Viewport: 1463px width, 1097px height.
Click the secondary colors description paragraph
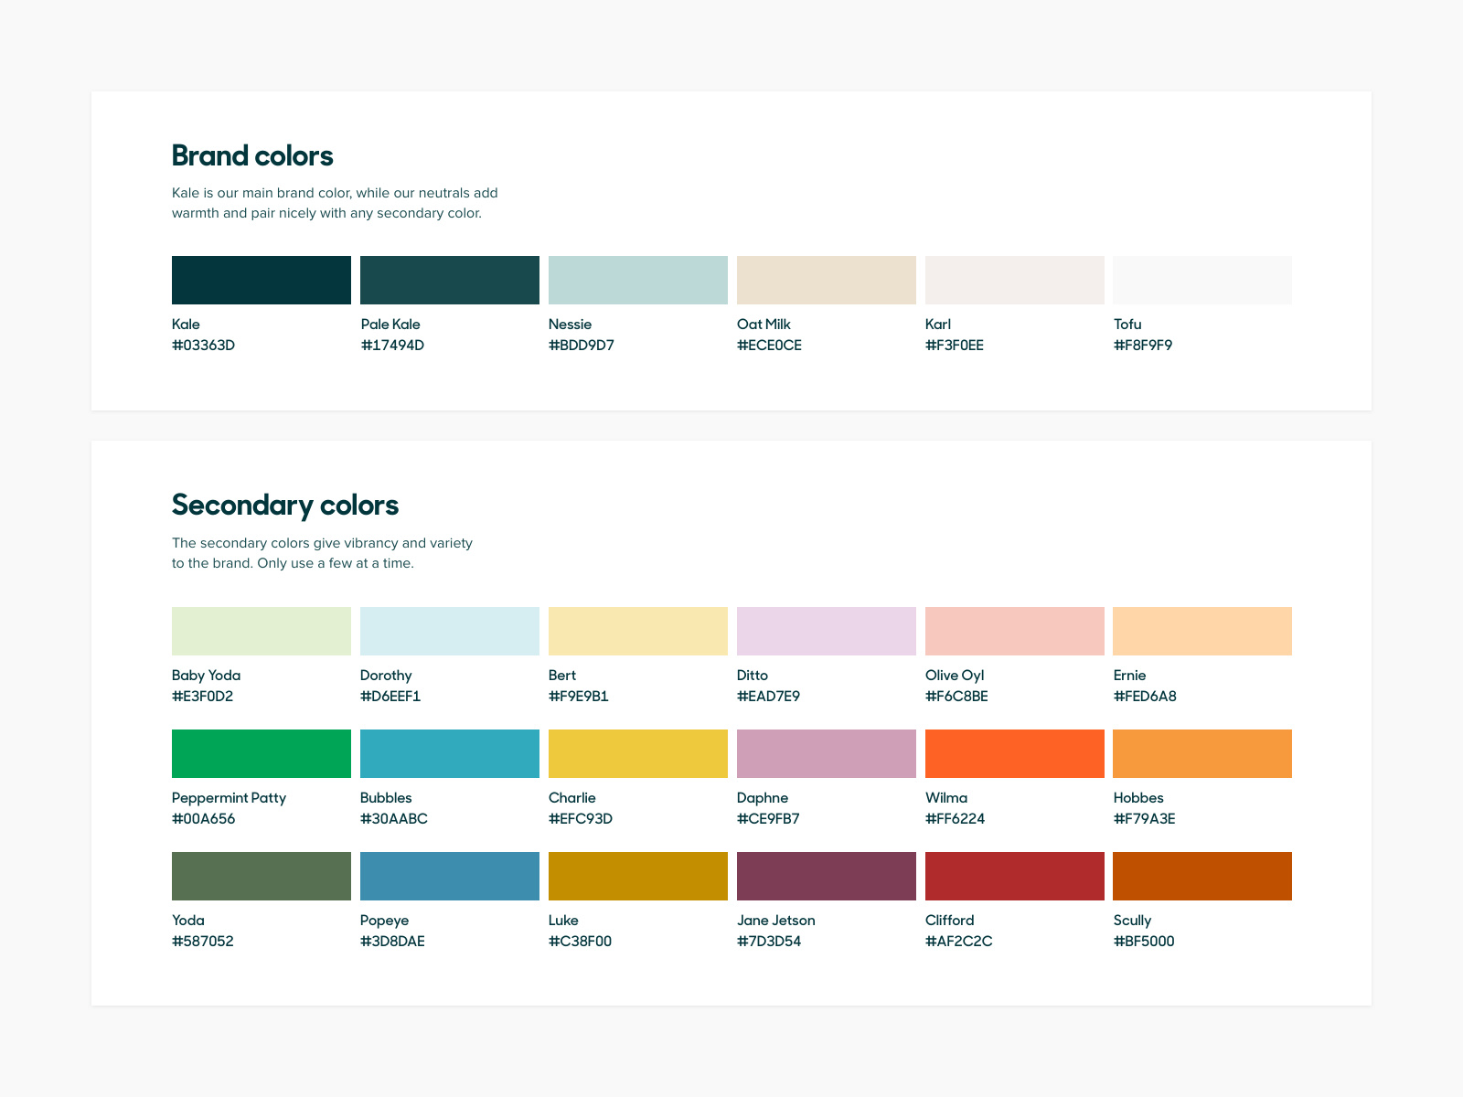[322, 553]
